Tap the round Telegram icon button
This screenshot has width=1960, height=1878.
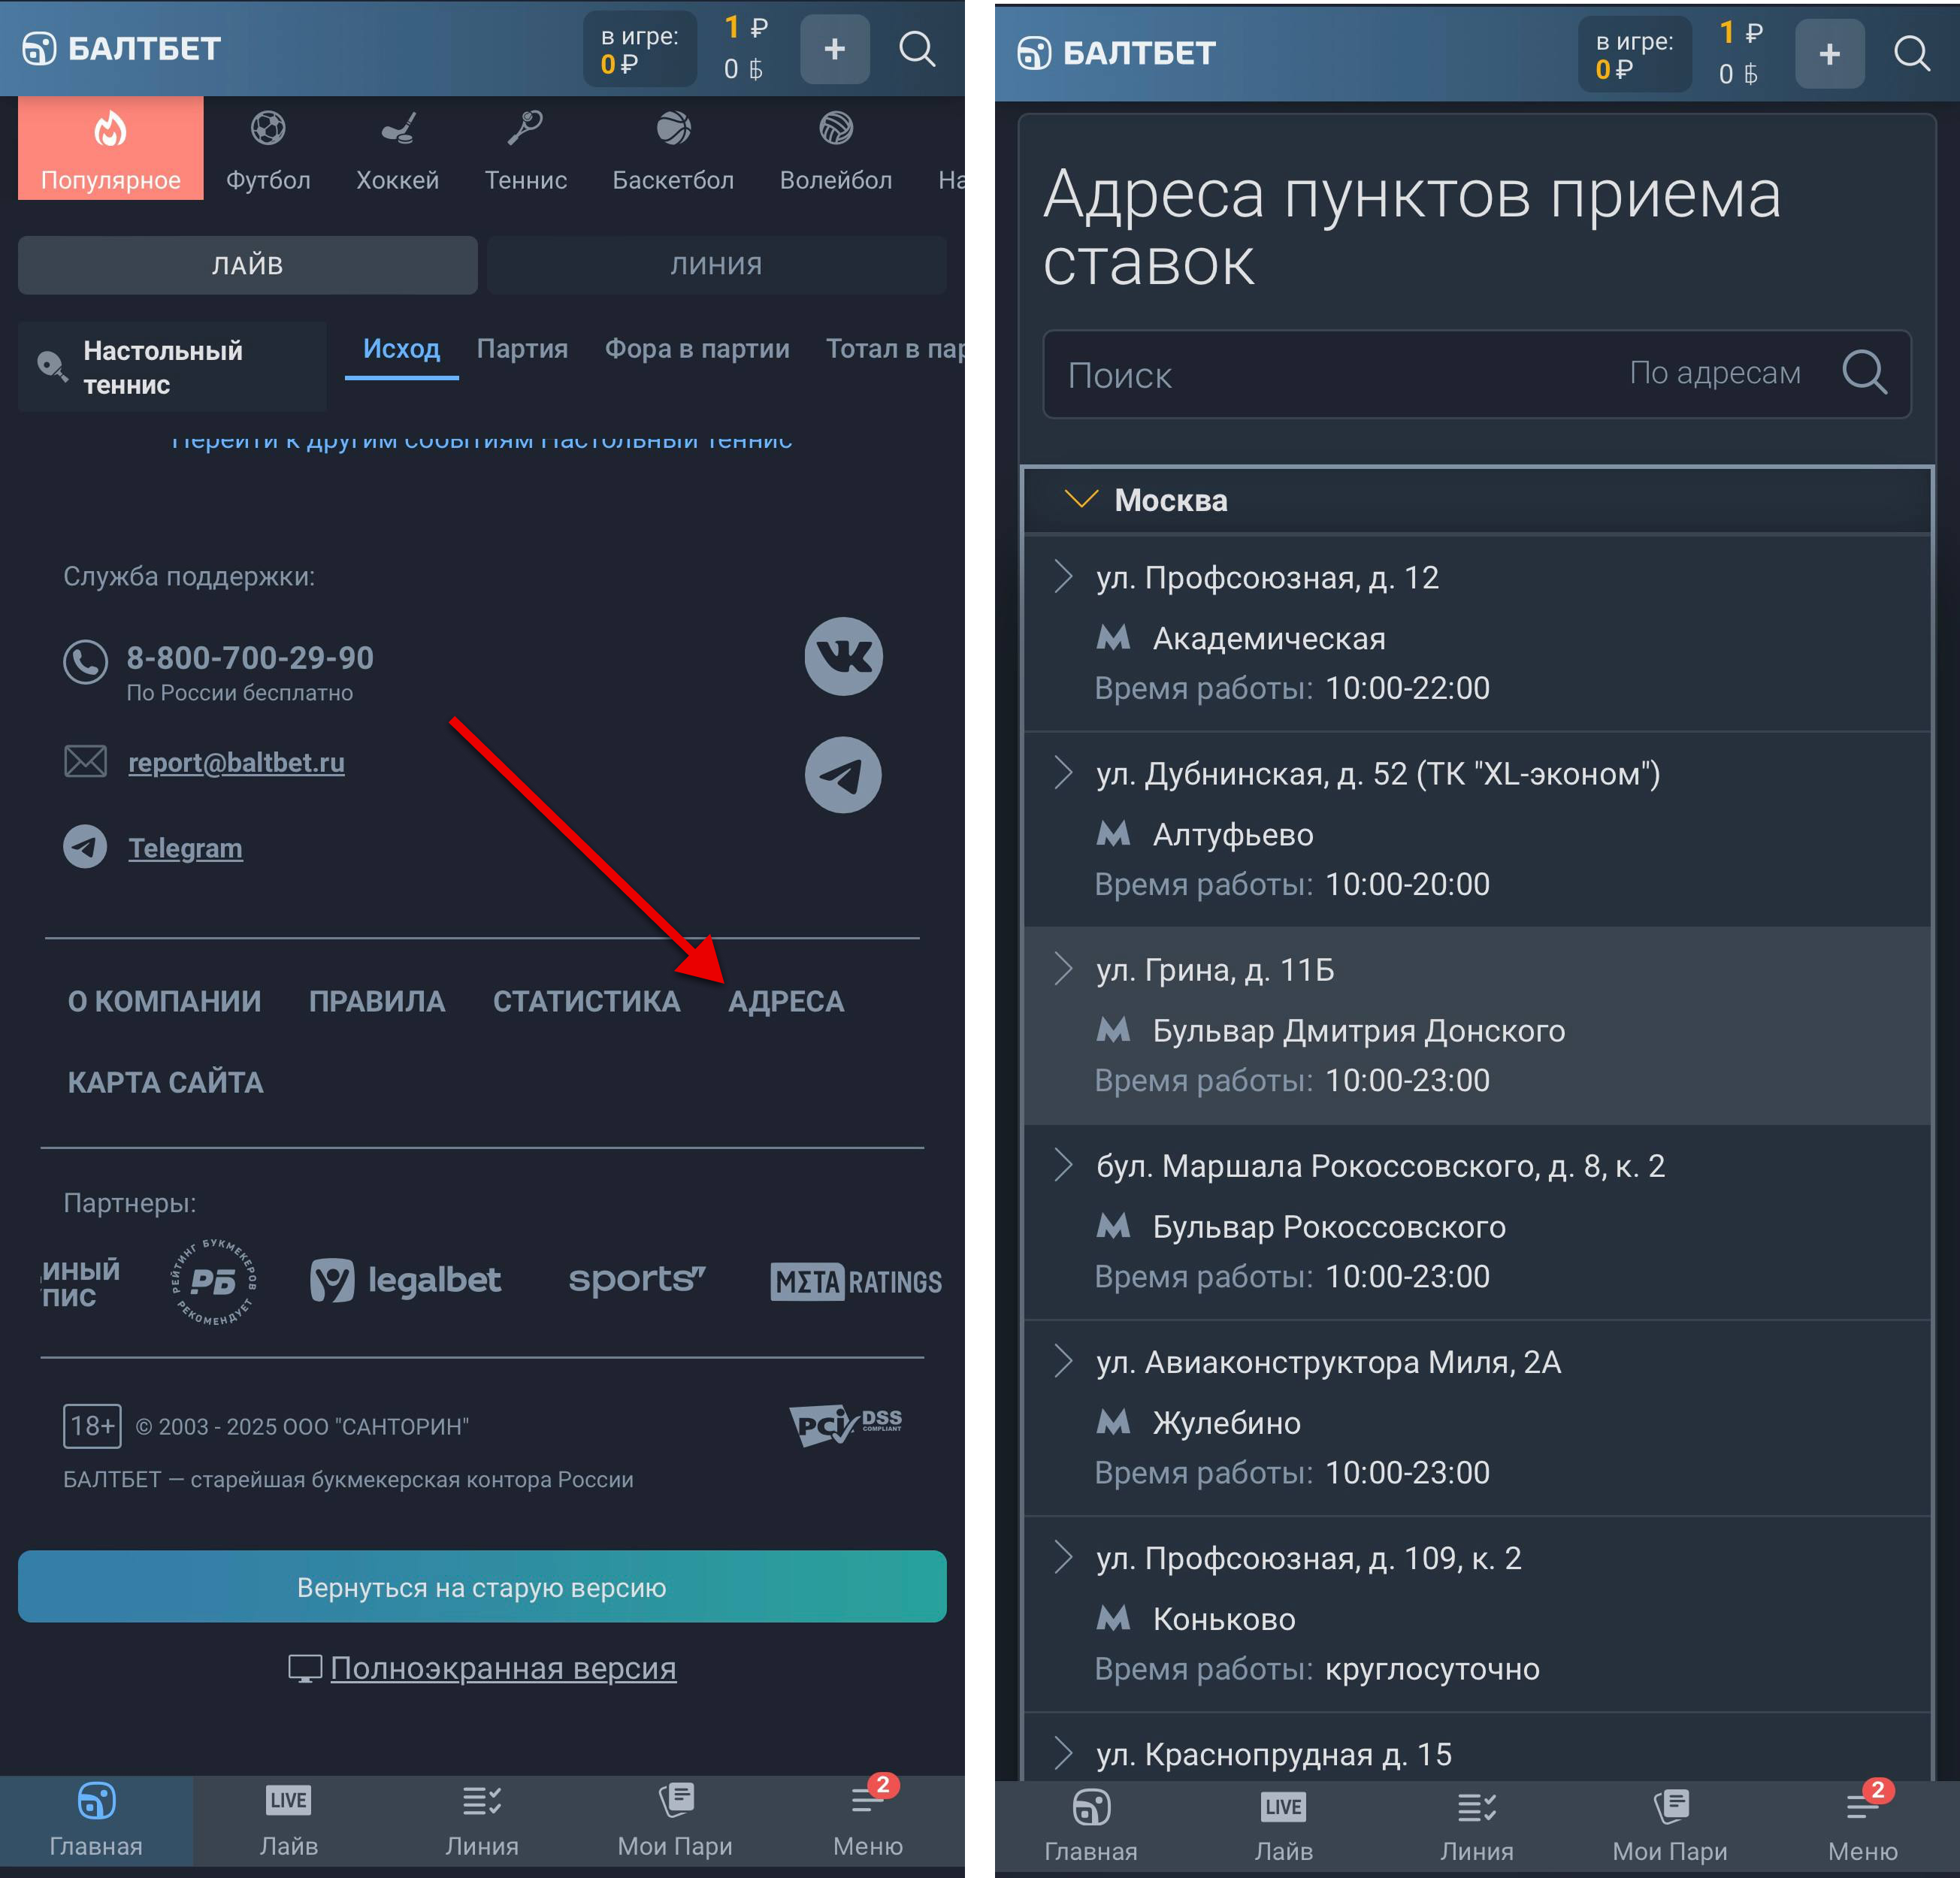click(x=843, y=775)
